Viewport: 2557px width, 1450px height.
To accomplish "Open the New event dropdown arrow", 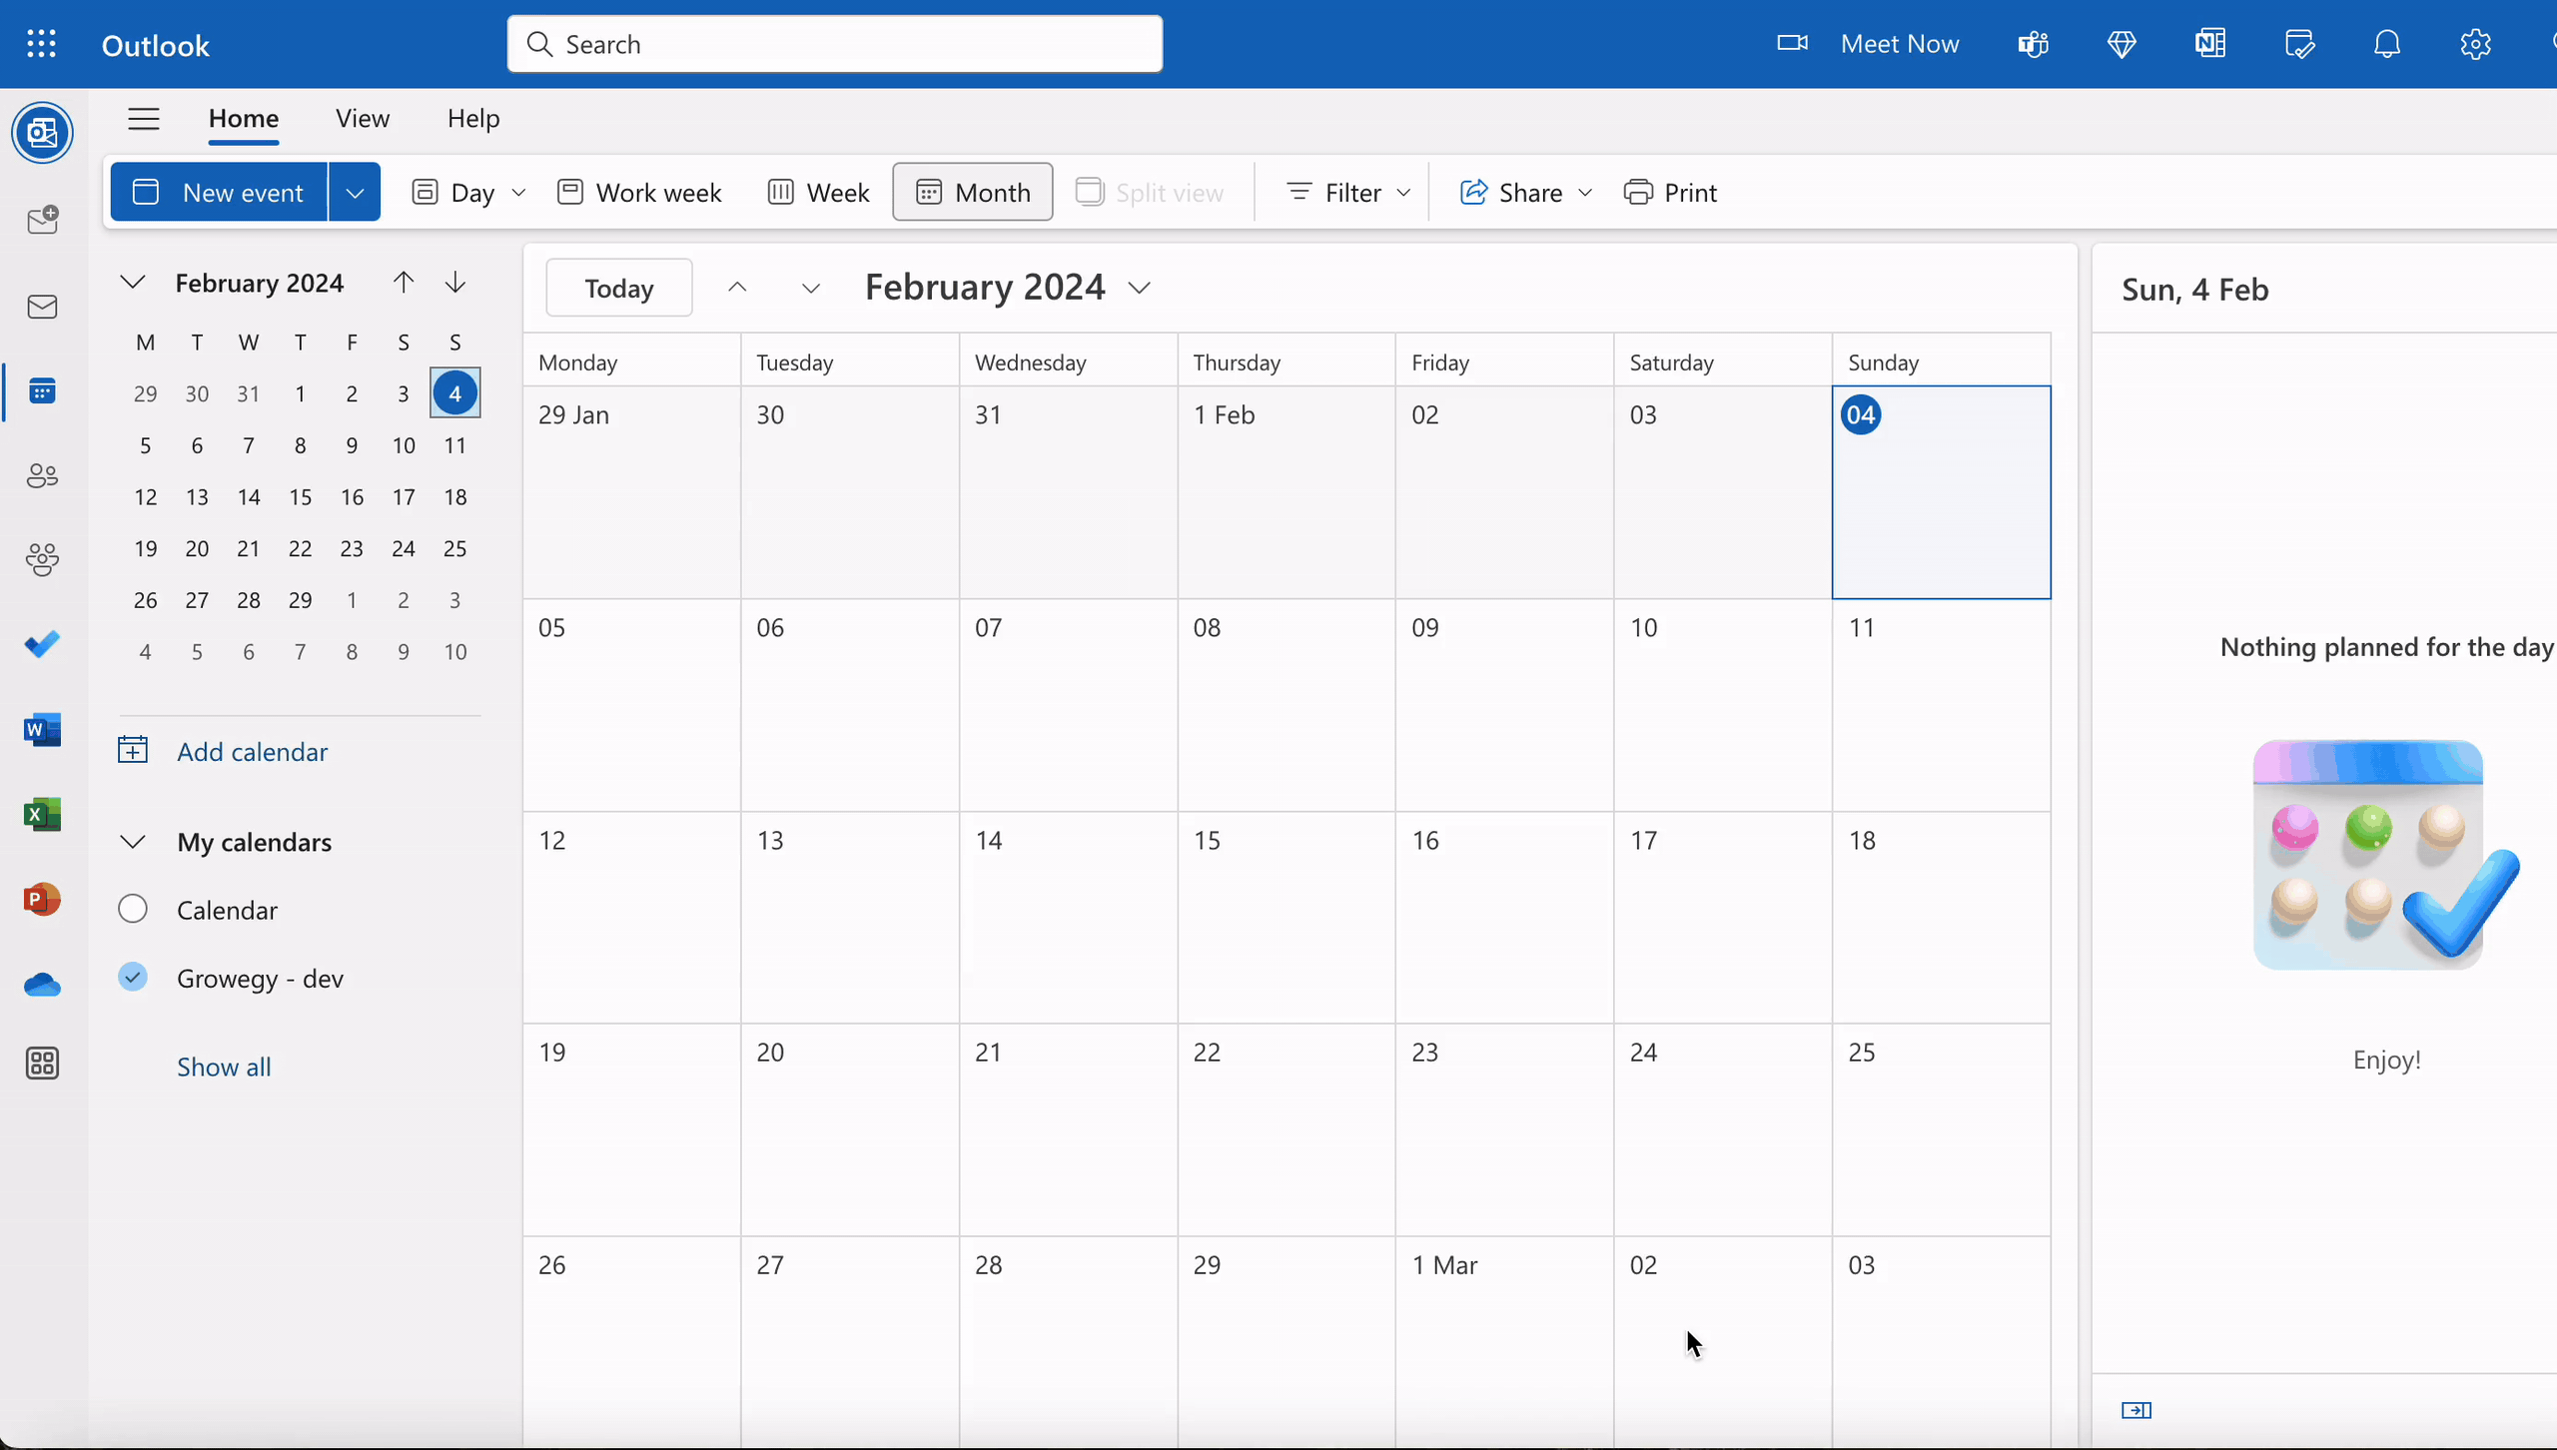I will 355,192.
